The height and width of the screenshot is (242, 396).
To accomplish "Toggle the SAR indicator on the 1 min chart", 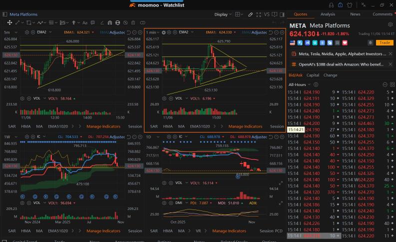I will [153, 126].
